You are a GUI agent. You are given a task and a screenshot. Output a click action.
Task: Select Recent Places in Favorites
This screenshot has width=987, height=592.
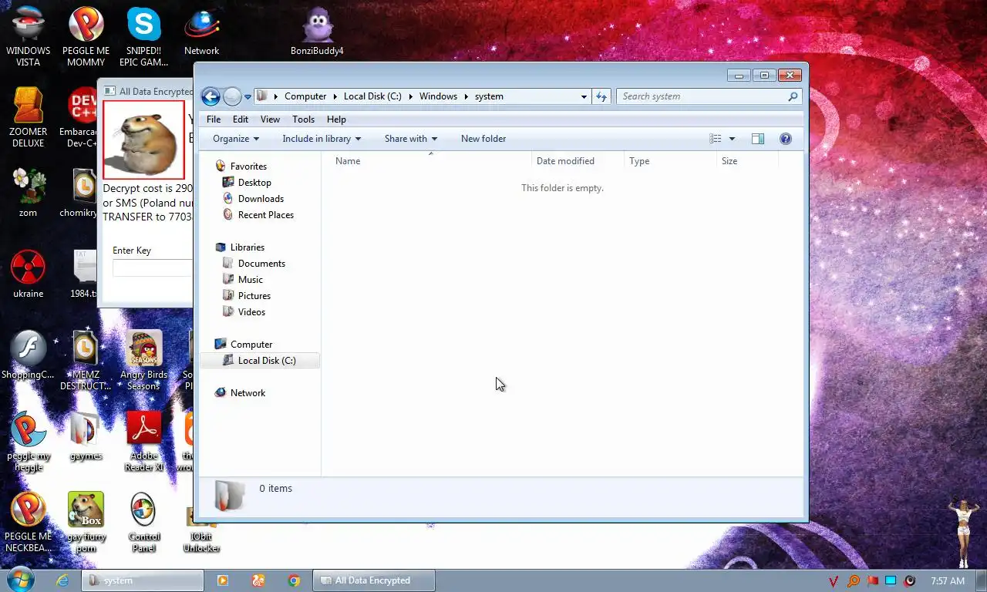[266, 215]
